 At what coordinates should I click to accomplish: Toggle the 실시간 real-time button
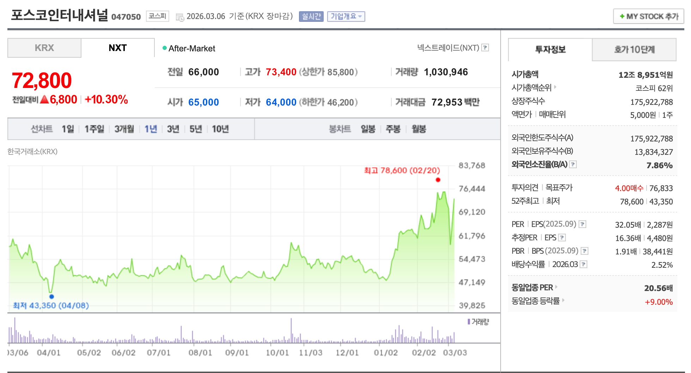[311, 17]
